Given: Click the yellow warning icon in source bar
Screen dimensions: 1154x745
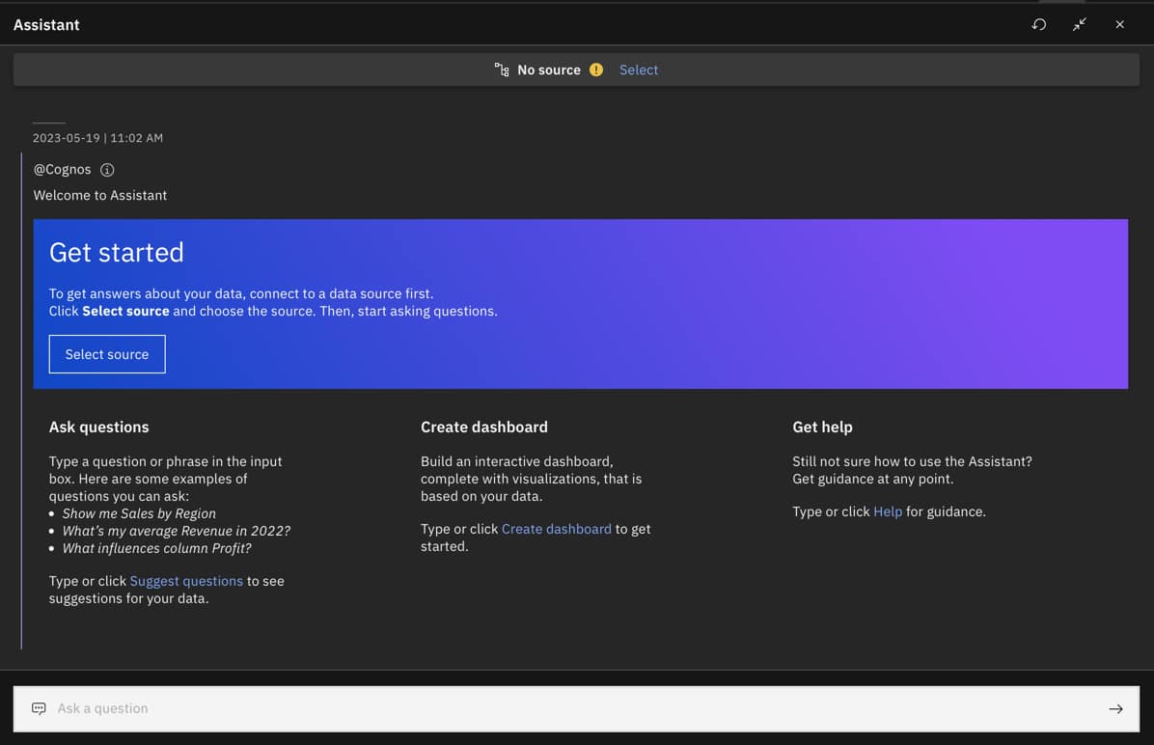Looking at the screenshot, I should pyautogui.click(x=596, y=69).
